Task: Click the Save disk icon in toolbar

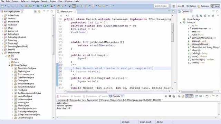Action: tap(9, 6)
